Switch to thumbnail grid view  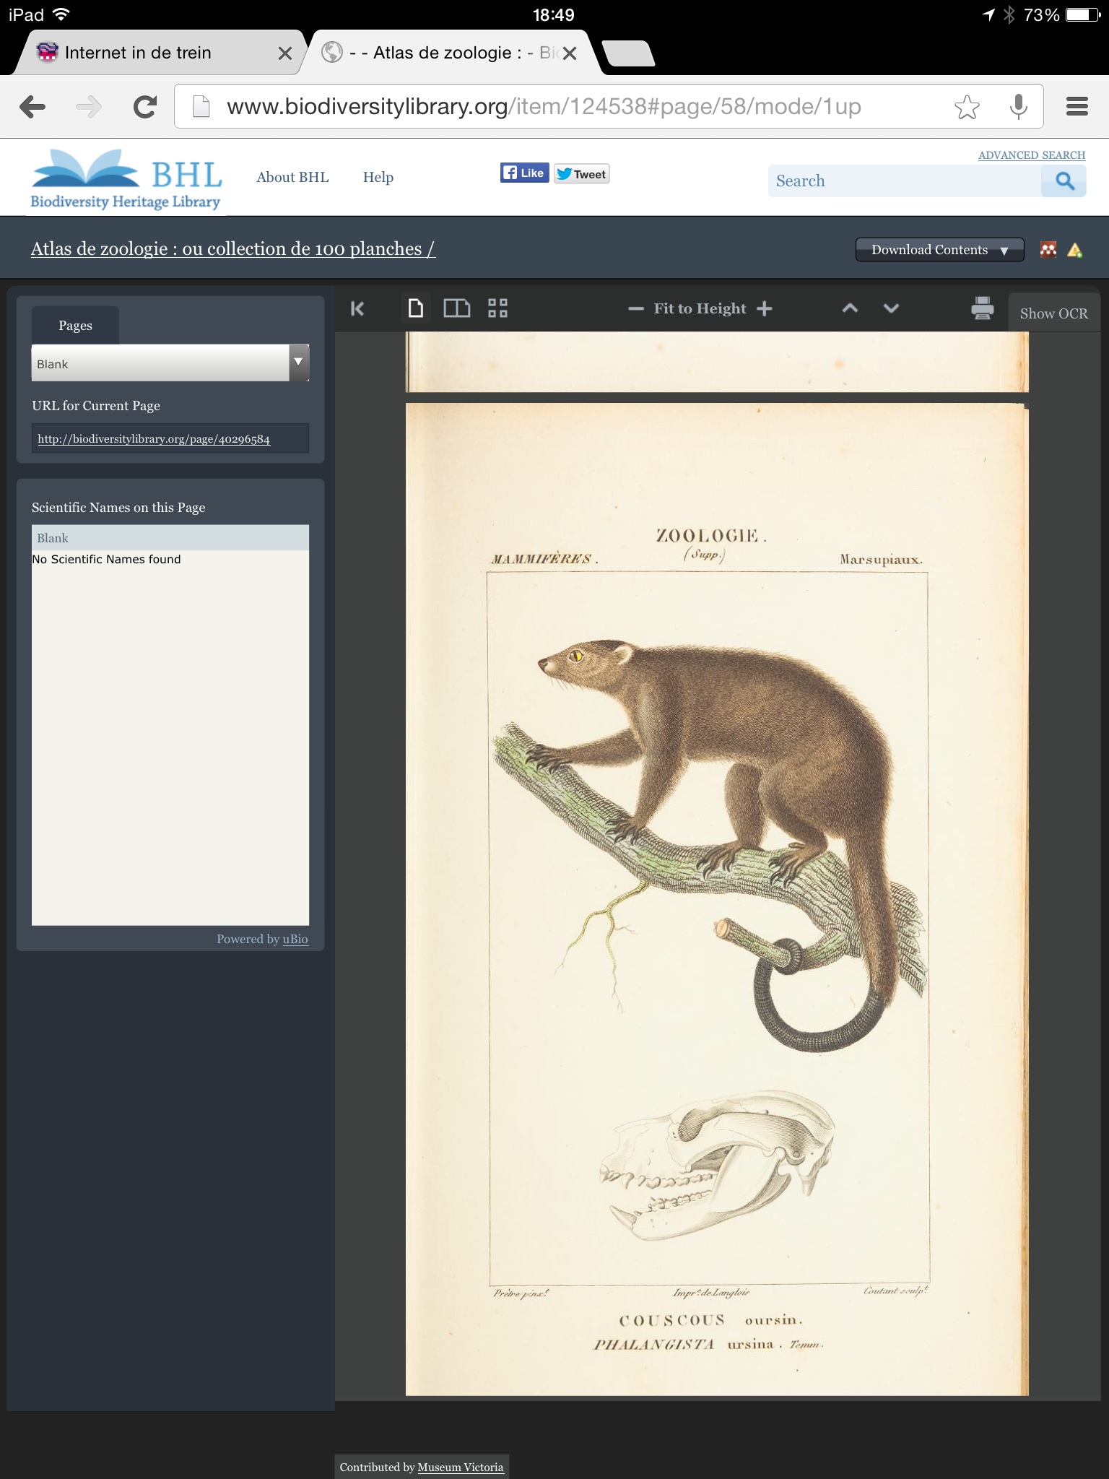click(x=497, y=309)
